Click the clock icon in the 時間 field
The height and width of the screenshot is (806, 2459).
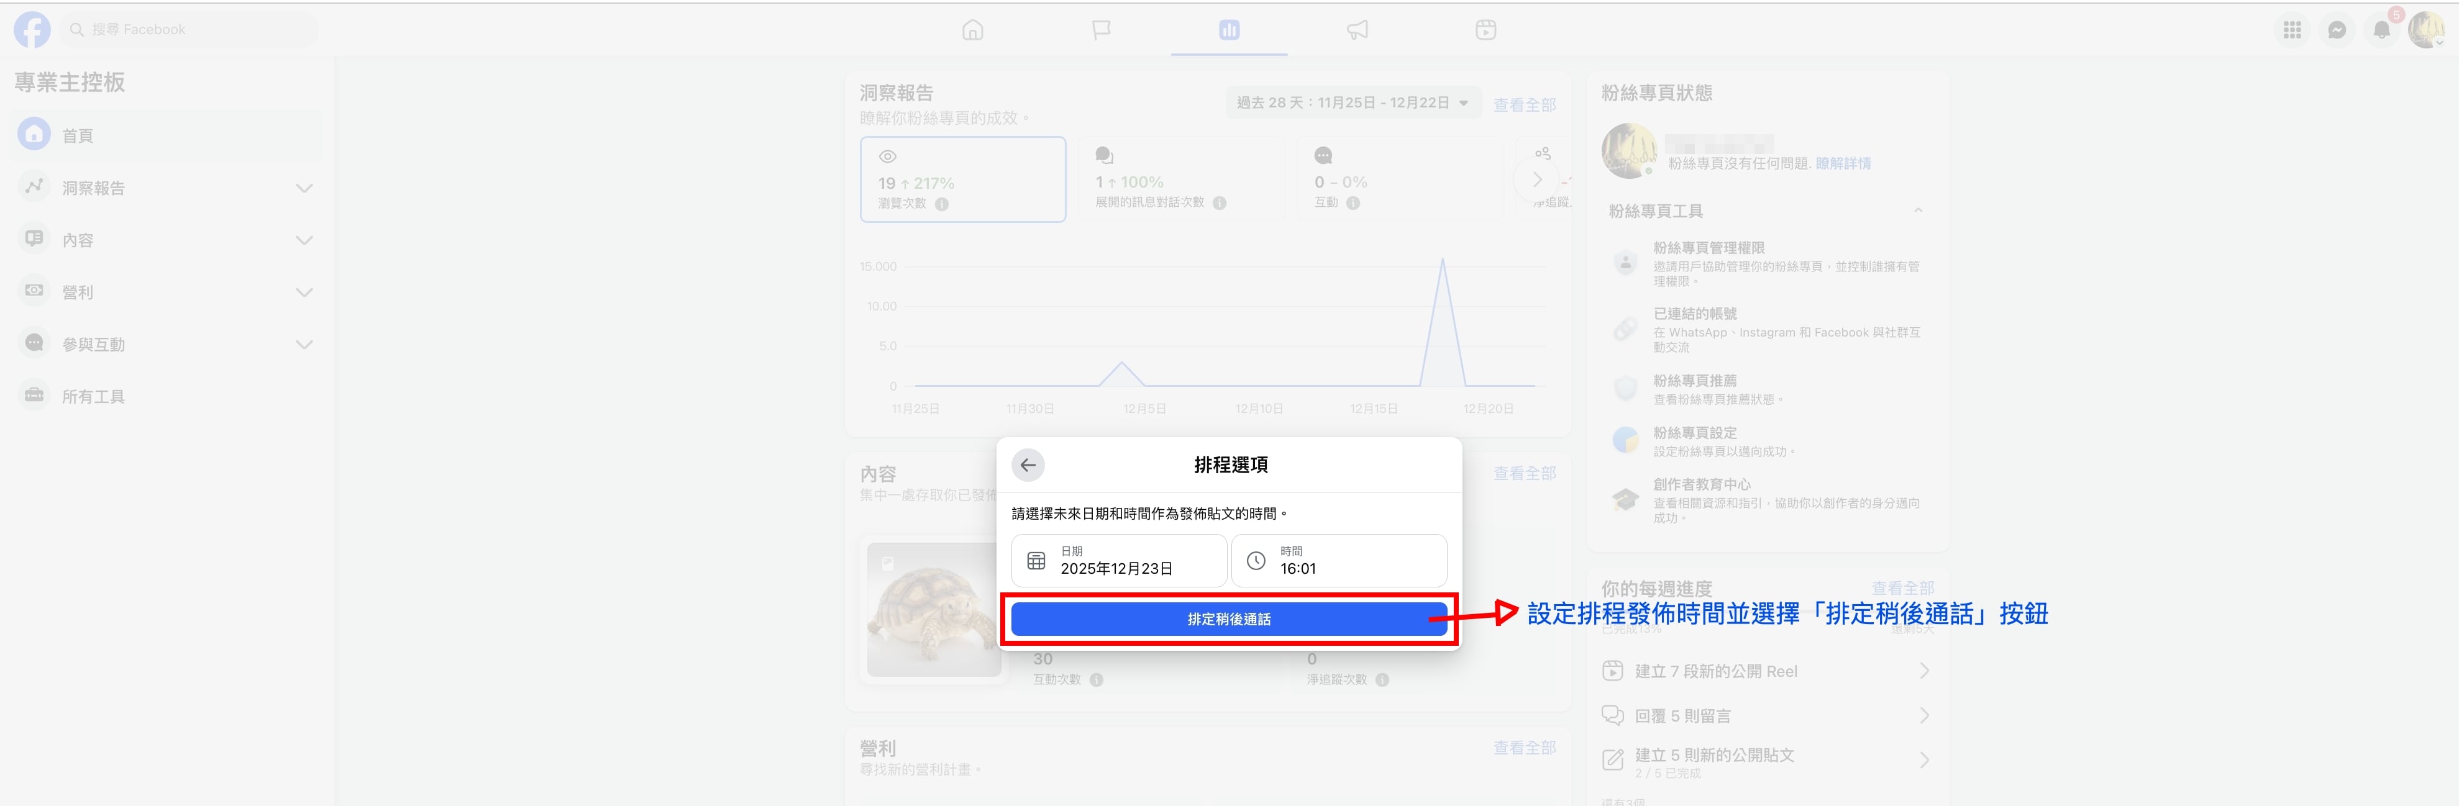1256,561
